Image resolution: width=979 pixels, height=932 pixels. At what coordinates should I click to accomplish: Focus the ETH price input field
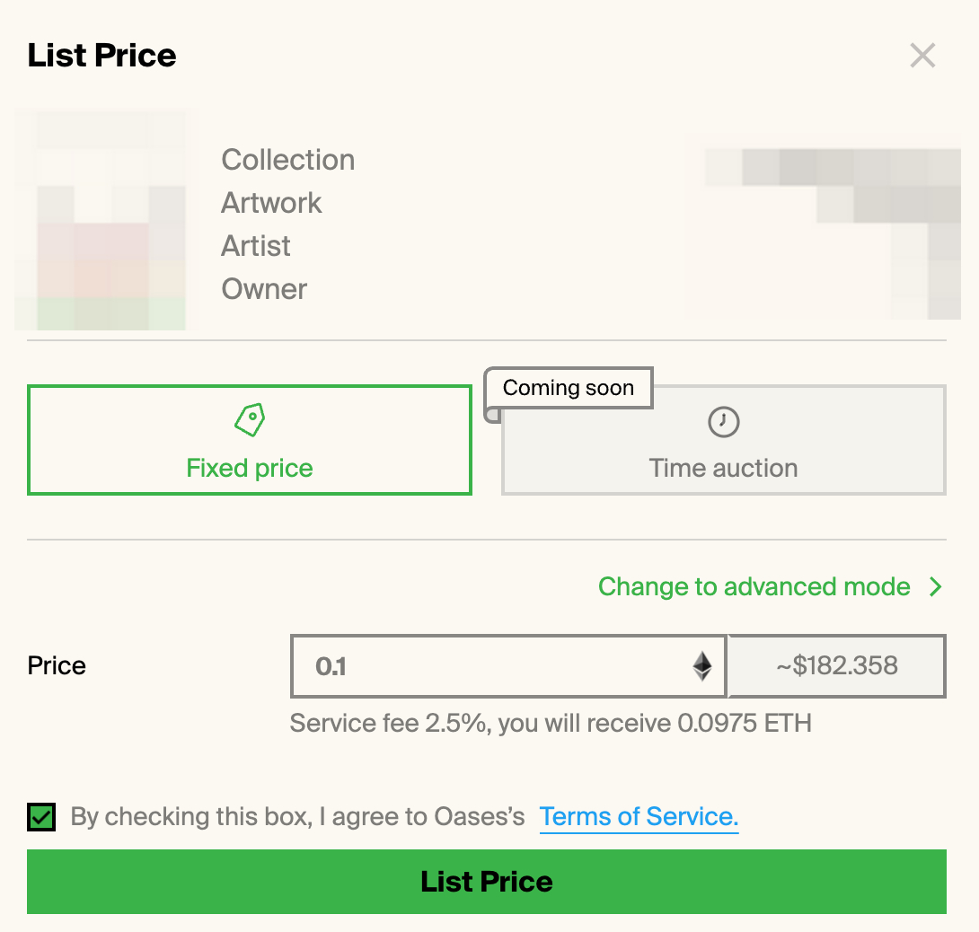point(508,666)
